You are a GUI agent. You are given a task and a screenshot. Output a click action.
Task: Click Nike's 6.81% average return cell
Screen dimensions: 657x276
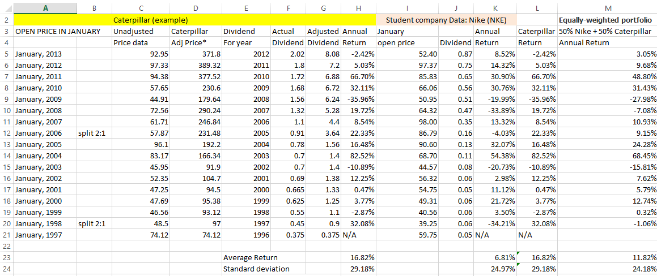(x=494, y=257)
